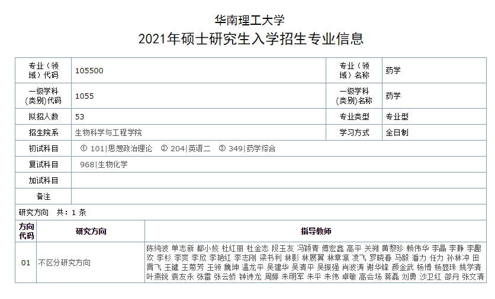Select direction code 01
The image size is (495, 299).
click(x=26, y=263)
